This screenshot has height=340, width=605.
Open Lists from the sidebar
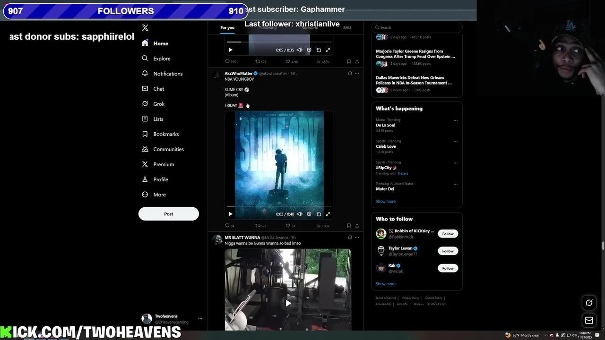point(152,119)
